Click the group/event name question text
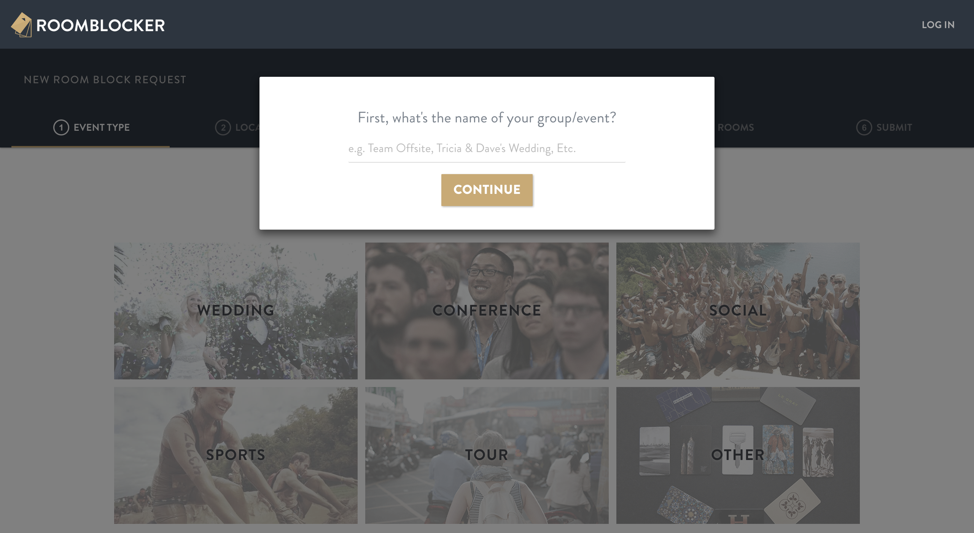 click(487, 118)
